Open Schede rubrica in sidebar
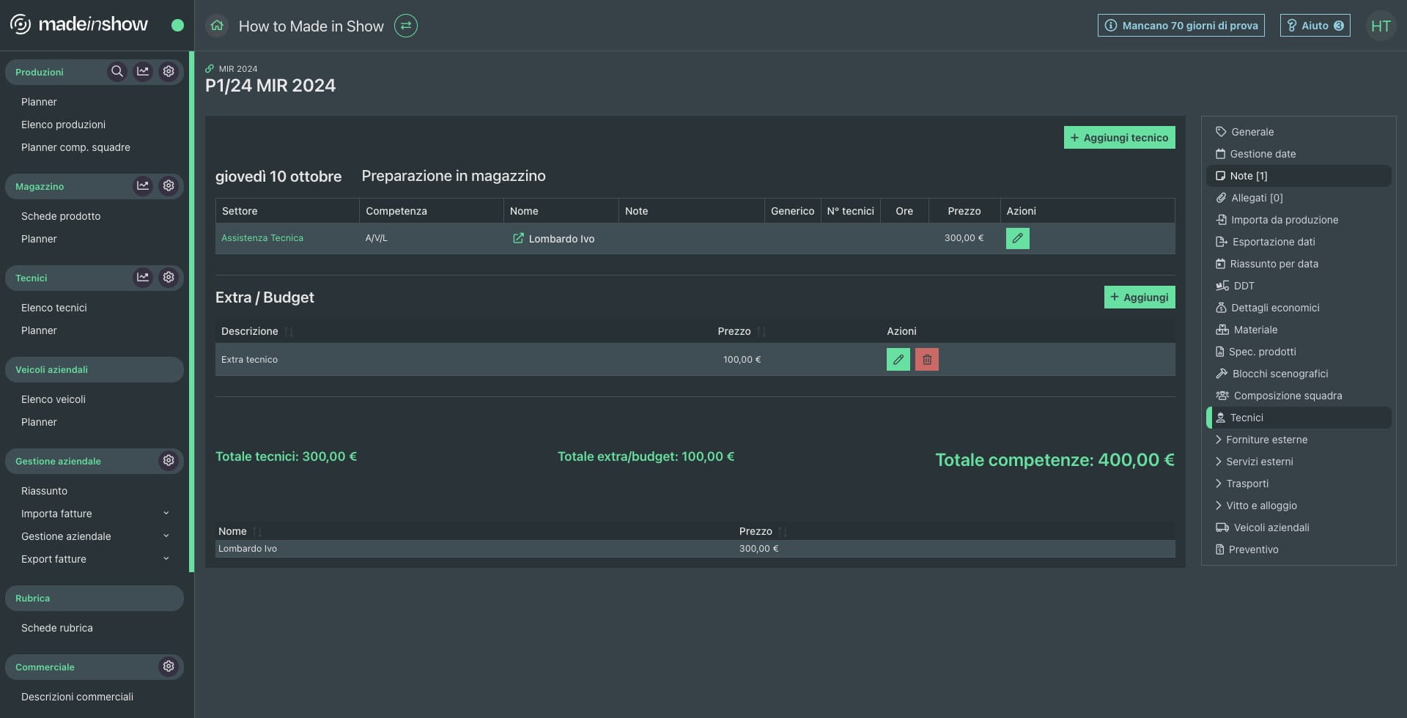This screenshot has width=1407, height=718. click(57, 628)
